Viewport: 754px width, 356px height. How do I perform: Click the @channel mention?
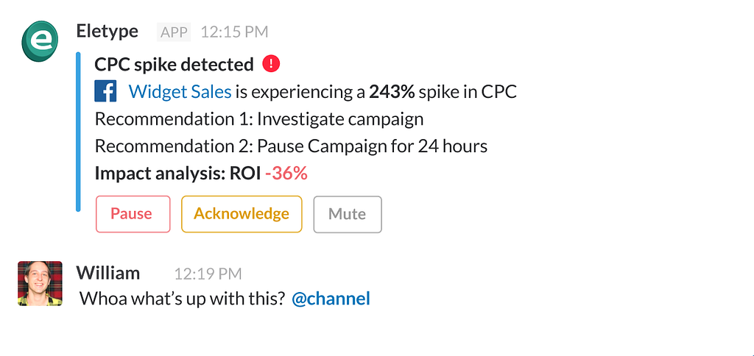point(331,299)
